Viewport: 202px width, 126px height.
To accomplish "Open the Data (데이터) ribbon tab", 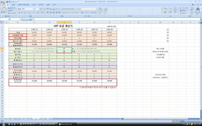I will coord(41,5).
